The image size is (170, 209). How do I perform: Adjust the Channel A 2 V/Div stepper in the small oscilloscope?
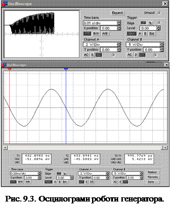click(119, 45)
